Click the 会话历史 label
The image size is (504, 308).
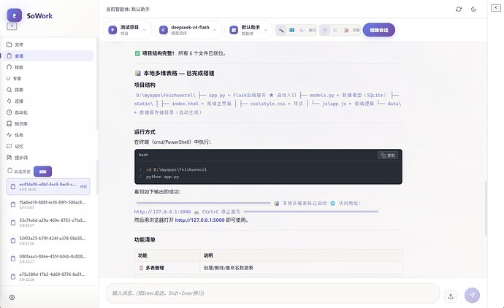click(x=22, y=172)
